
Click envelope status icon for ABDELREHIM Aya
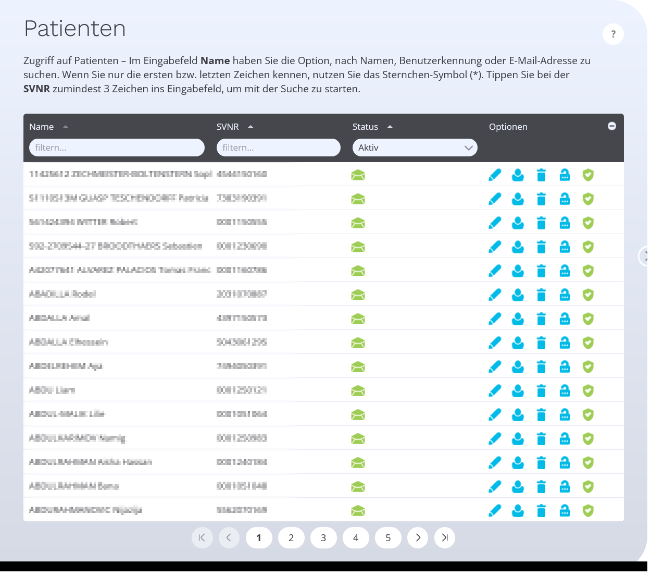click(358, 367)
